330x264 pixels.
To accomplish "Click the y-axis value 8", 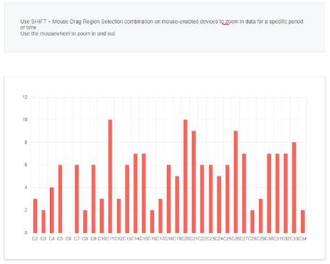I will click(26, 142).
